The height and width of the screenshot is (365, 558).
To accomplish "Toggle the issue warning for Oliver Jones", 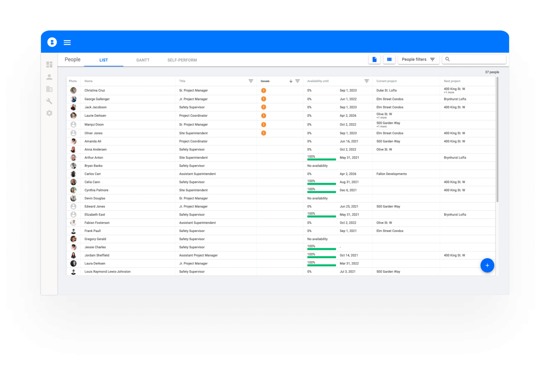I will tap(264, 133).
